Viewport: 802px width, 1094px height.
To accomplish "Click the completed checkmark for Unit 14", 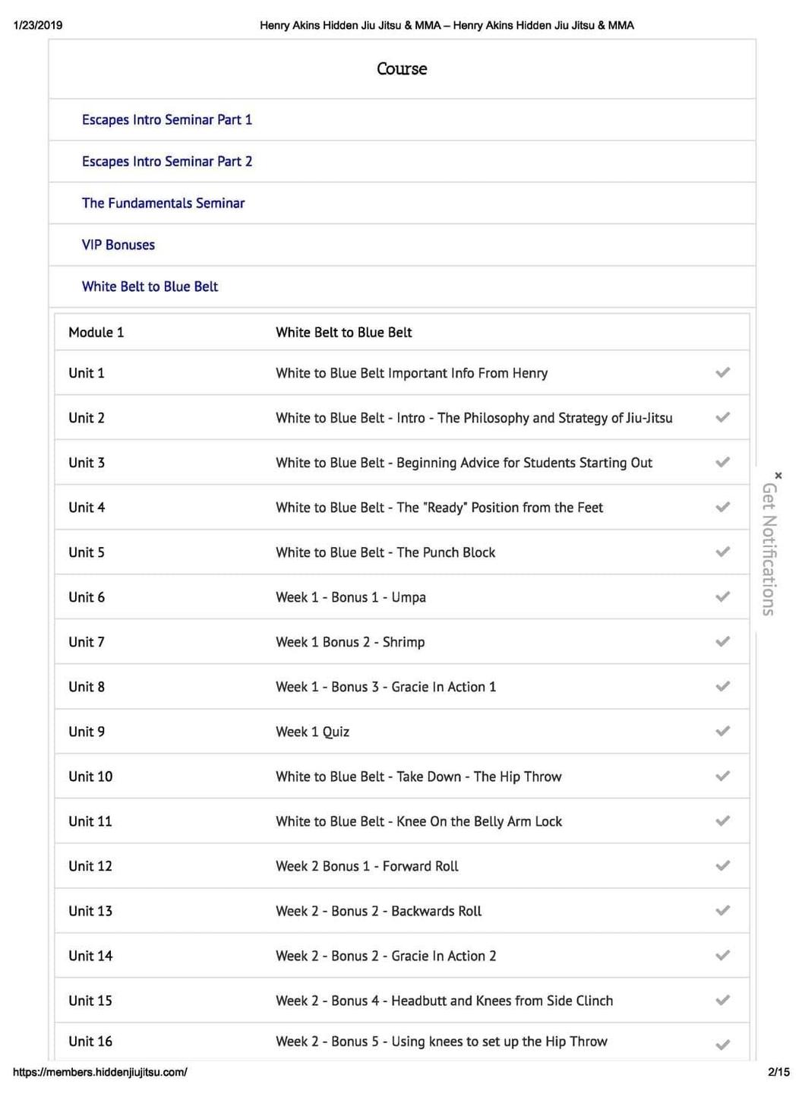I will pyautogui.click(x=723, y=955).
